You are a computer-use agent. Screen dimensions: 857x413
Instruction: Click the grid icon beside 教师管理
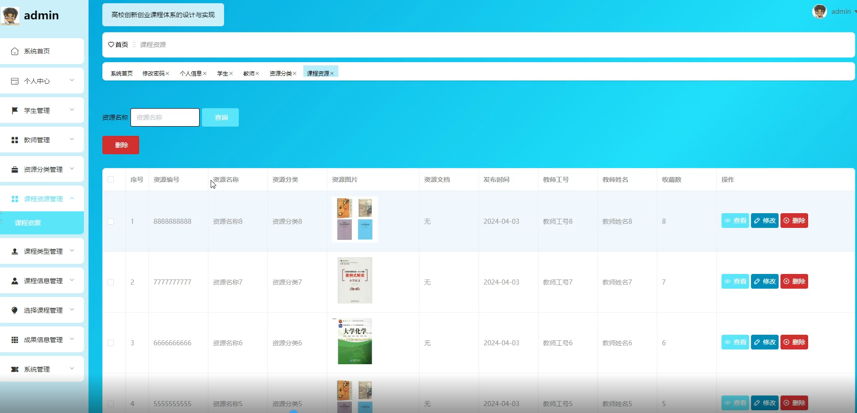(15, 140)
